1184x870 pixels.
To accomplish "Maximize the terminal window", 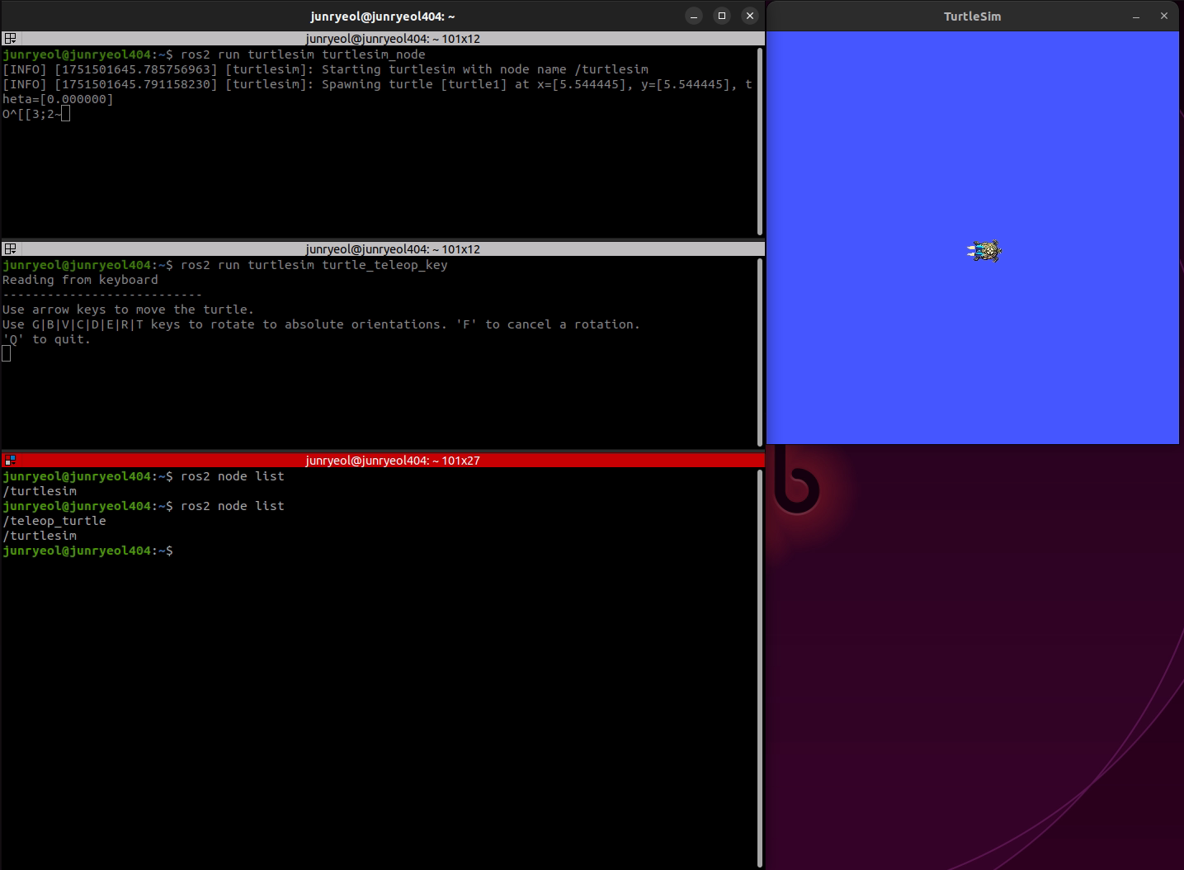I will coord(722,16).
